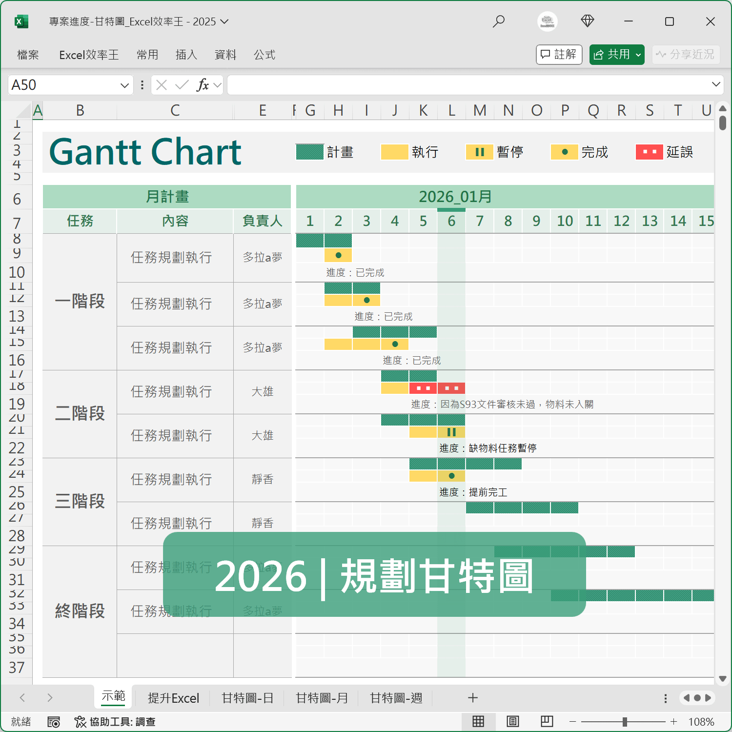This screenshot has height=732, width=732.
Task: Click the search magnifier icon in title bar
Action: (x=498, y=21)
